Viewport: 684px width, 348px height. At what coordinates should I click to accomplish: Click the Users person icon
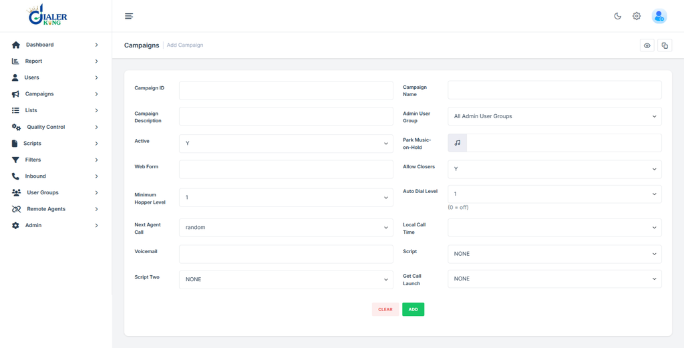coord(15,77)
